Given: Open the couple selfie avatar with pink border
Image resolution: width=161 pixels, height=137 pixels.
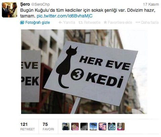Looking at the screenshot, I should tap(102, 127).
